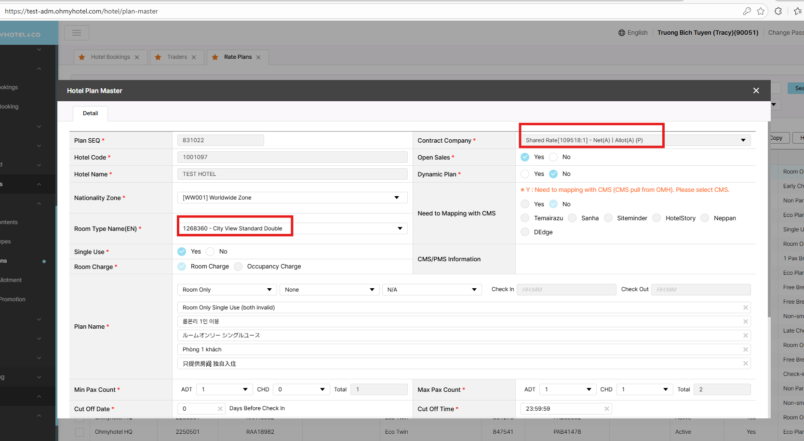Viewport: 804px width, 441px height.
Task: Click the password key icon in address bar
Action: 747,11
